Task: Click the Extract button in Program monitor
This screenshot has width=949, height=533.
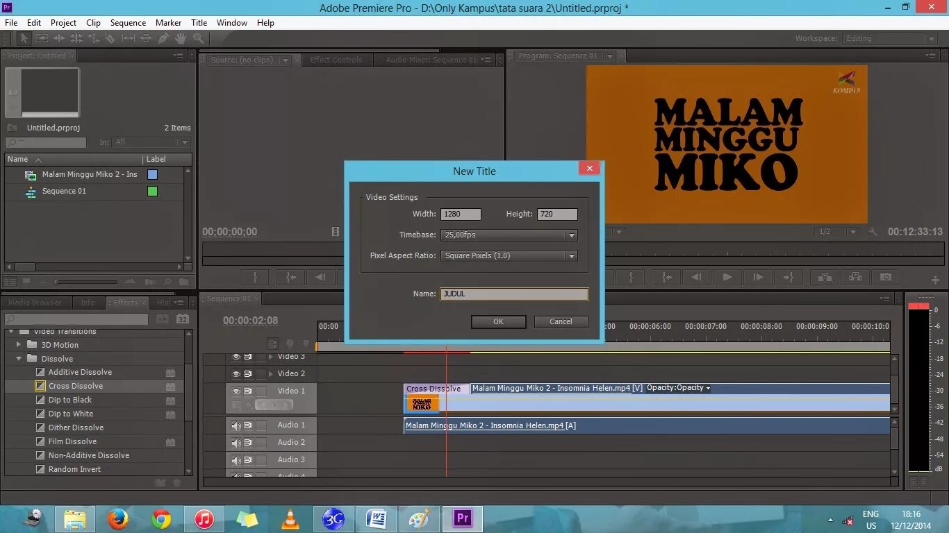Action: click(x=855, y=277)
